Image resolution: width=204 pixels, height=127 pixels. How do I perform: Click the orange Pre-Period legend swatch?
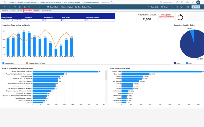pyautogui.click(x=27, y=63)
